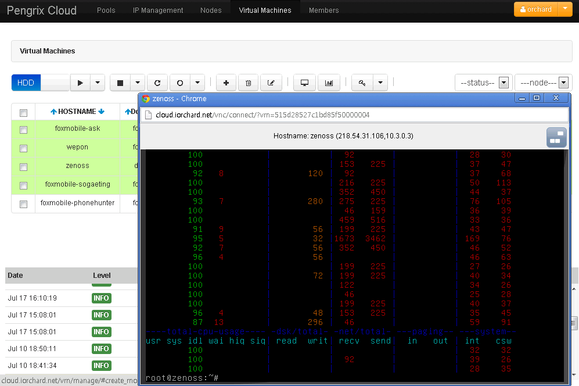
Task: Click the key icon in the toolbar
Action: pos(362,83)
